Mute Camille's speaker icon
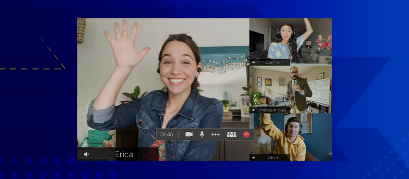The width and height of the screenshot is (409, 179). click(x=253, y=63)
